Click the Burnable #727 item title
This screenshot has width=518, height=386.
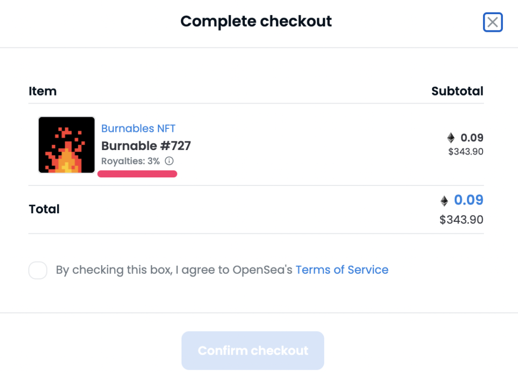pyautogui.click(x=146, y=146)
